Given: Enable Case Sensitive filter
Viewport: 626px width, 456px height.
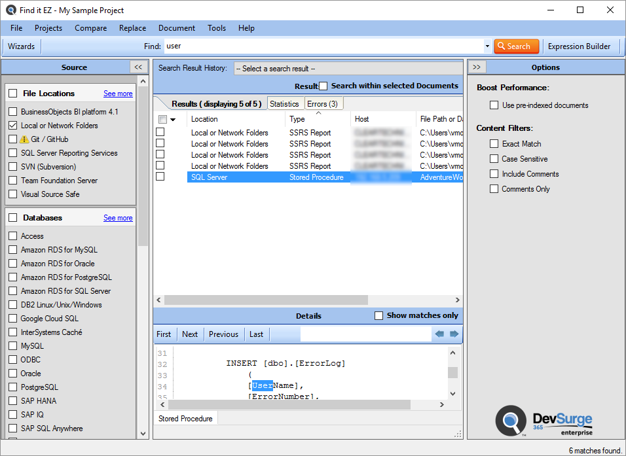Looking at the screenshot, I should coord(494,159).
